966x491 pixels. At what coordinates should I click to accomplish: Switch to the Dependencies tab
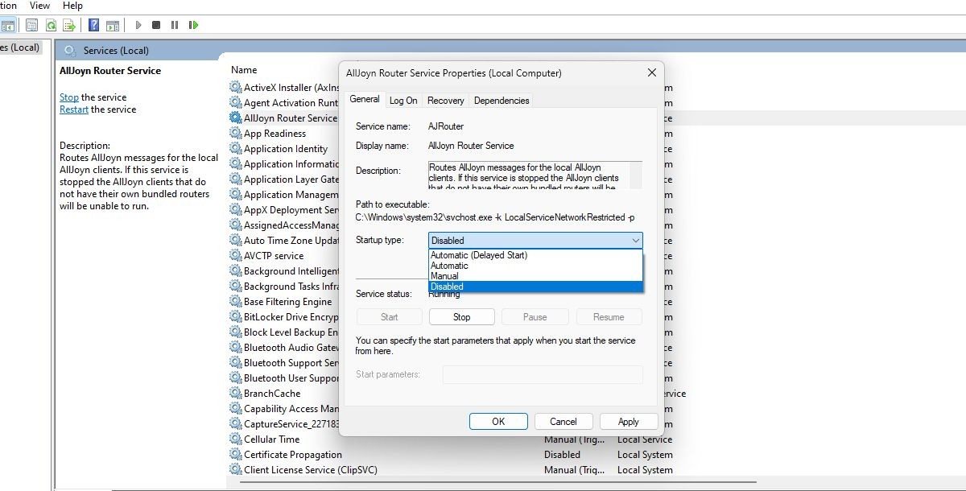[502, 101]
